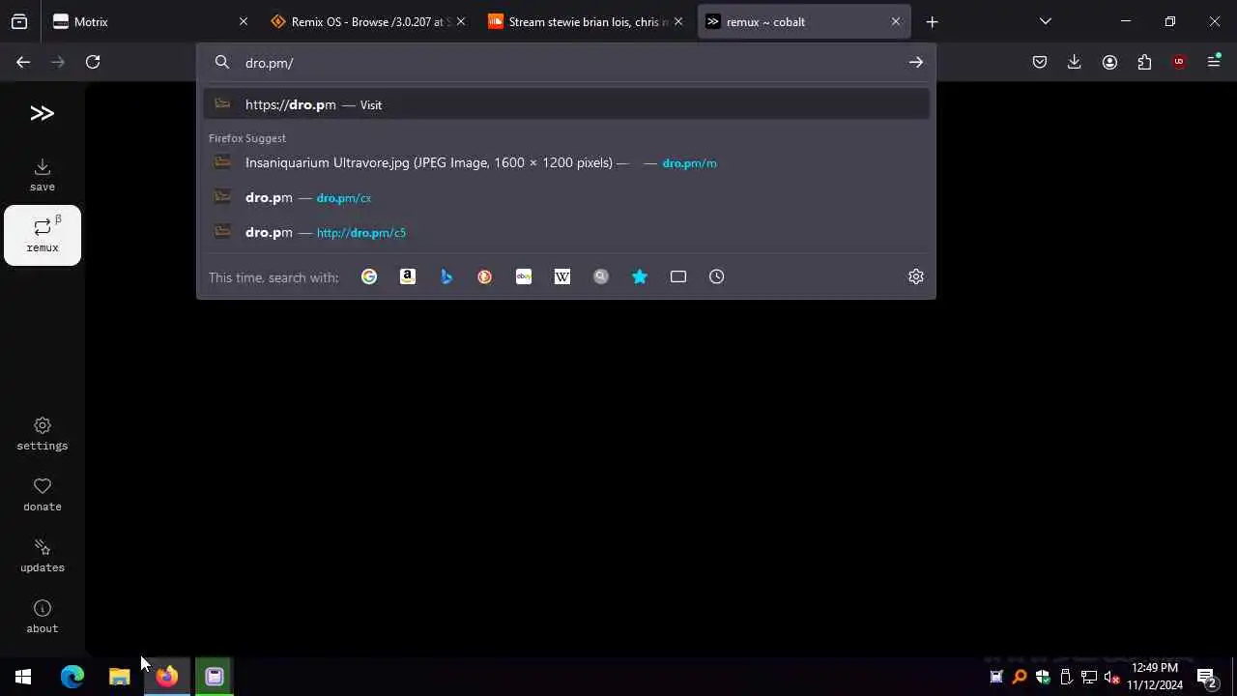Click the cobalt double-arrow logo
This screenshot has width=1237, height=696.
click(42, 113)
